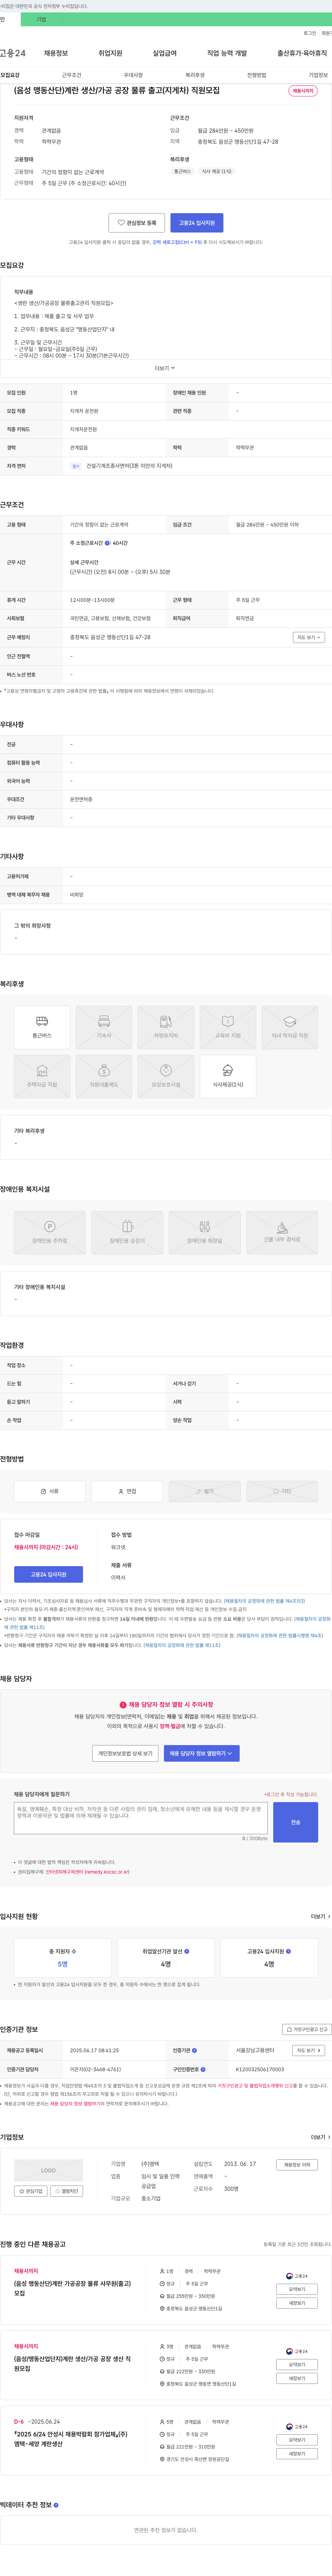
Task: Click the company LOGO thumbnail
Action: pyautogui.click(x=48, y=2170)
